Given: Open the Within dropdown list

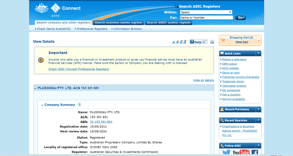Looking at the screenshot, I should [206, 12].
